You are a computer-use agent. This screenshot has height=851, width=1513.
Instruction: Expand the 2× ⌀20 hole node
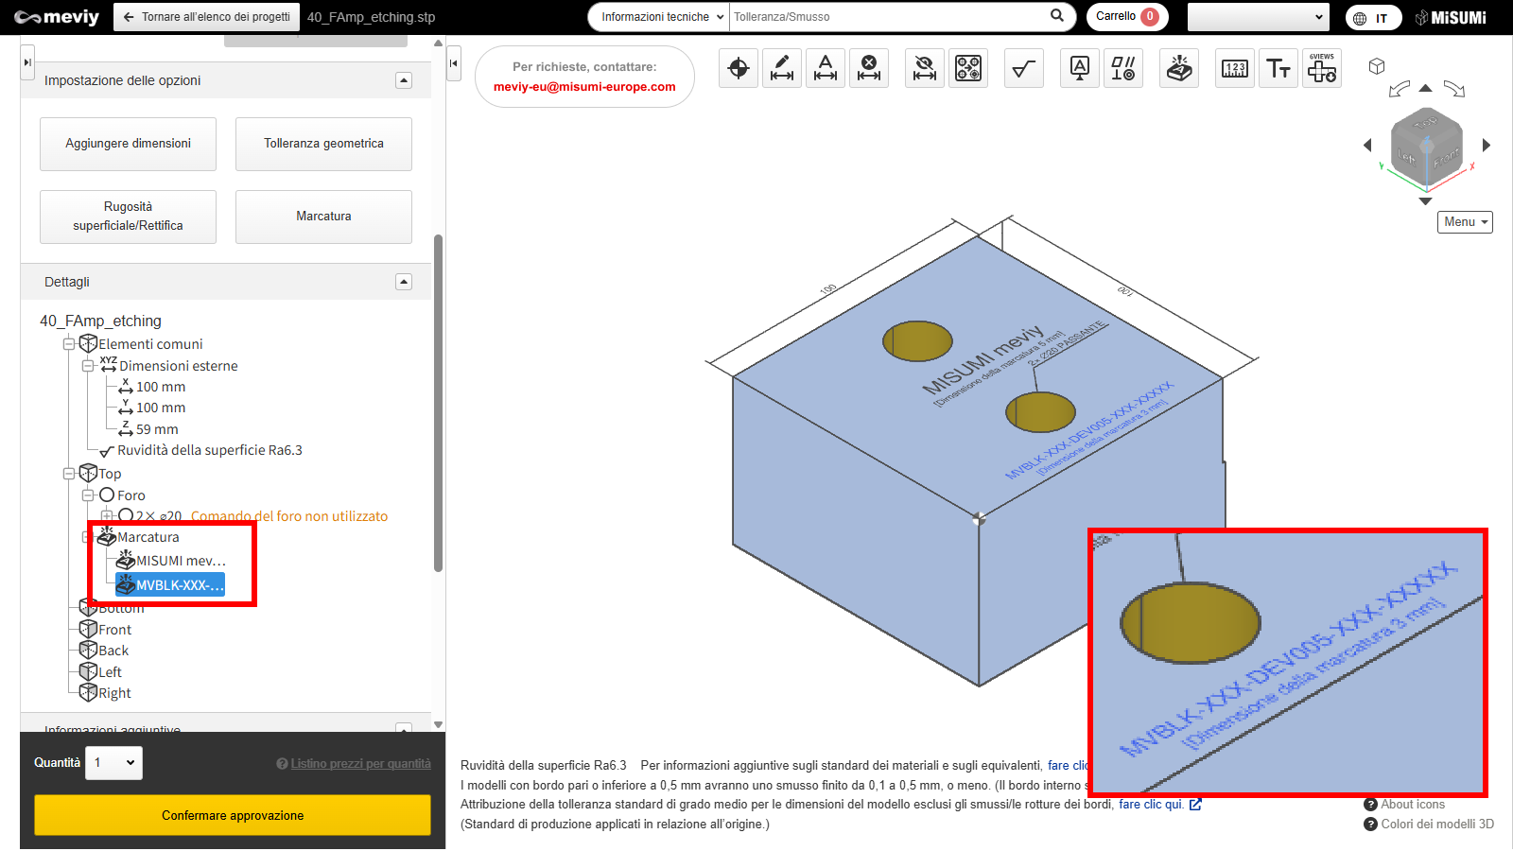point(107,516)
